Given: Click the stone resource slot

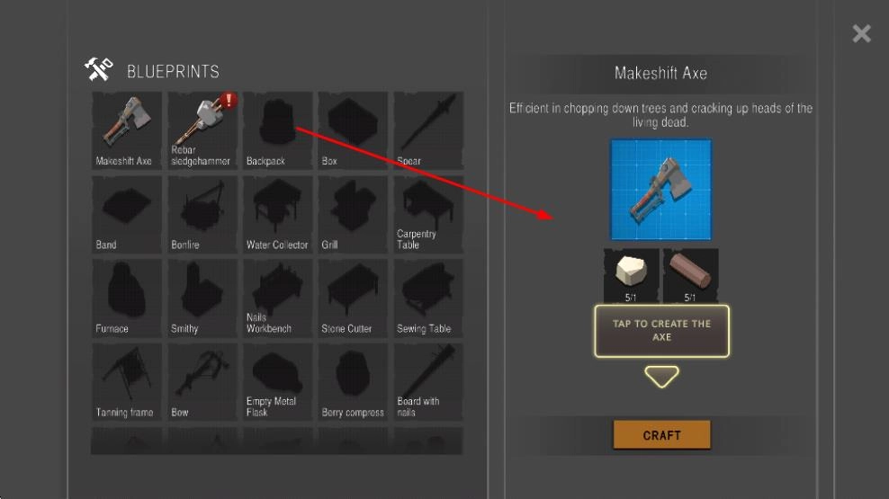Looking at the screenshot, I should click(631, 275).
